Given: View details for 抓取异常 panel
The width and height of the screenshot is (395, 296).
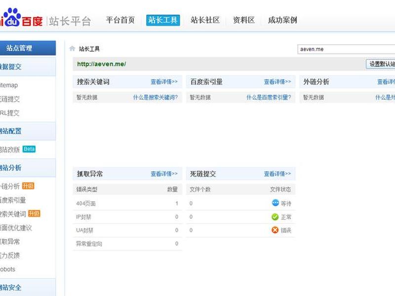Looking at the screenshot, I should tap(164, 174).
